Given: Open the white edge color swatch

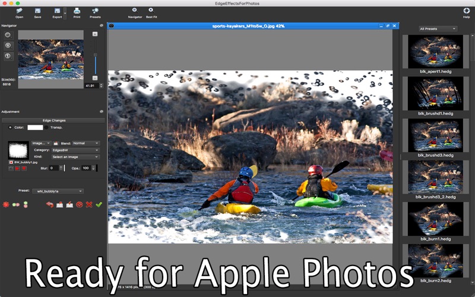Looking at the screenshot, I should point(35,128).
